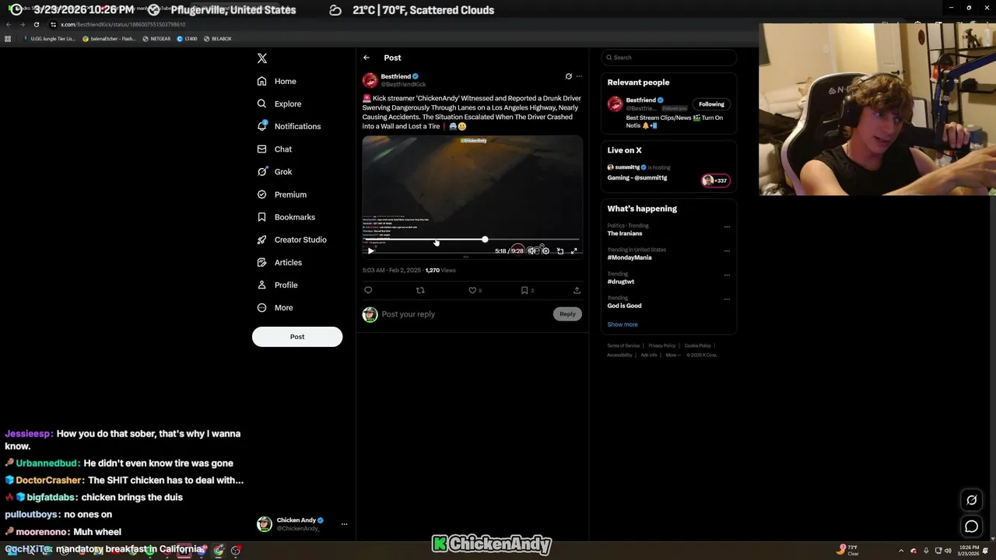This screenshot has height=560, width=996.
Task: Open the video settings gear
Action: [545, 251]
